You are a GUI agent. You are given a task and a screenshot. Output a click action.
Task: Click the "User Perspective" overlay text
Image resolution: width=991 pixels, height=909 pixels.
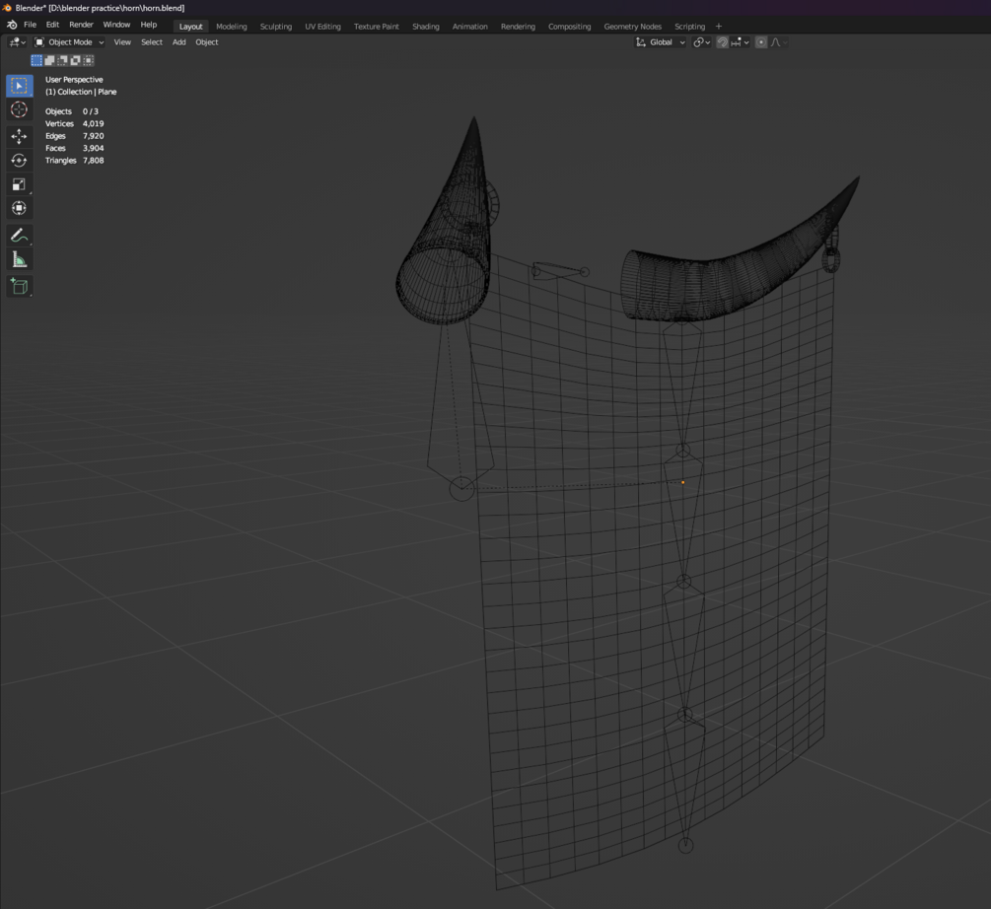coord(74,80)
